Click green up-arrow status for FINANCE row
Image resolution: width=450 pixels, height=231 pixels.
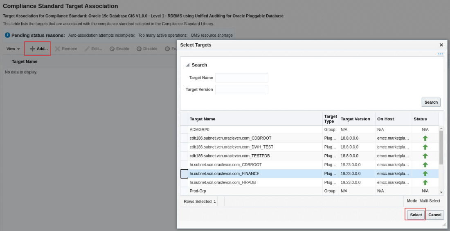tap(425, 174)
